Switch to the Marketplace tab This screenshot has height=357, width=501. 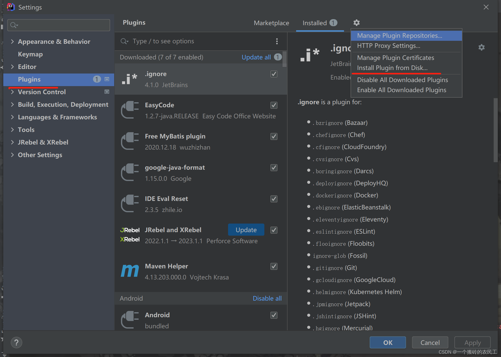pos(271,23)
